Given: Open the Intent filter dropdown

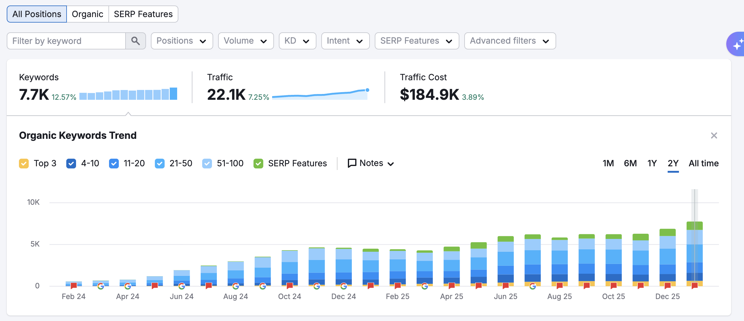Looking at the screenshot, I should pyautogui.click(x=345, y=41).
